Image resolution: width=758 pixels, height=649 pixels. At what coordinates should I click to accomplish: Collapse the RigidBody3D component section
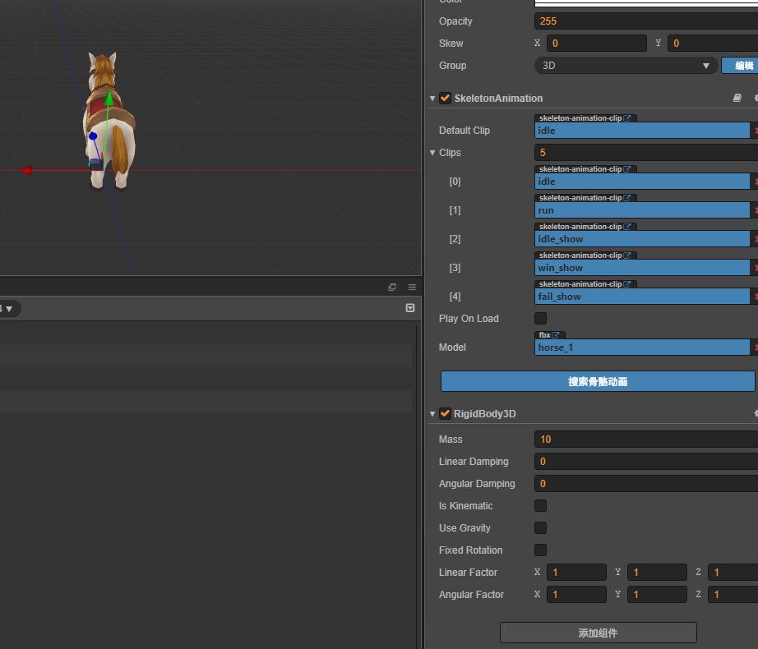[432, 414]
